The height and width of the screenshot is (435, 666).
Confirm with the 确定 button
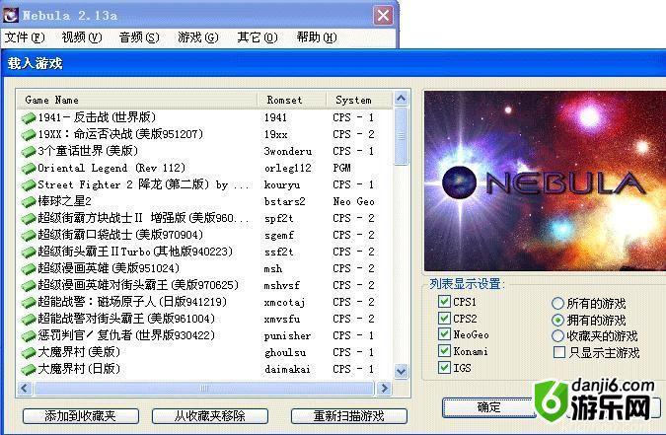488,407
